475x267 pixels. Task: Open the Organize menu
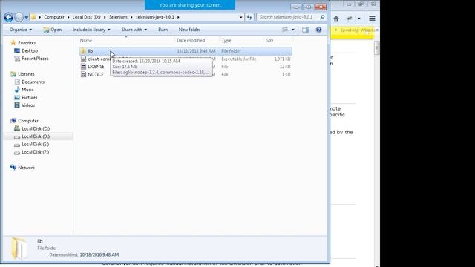(x=21, y=30)
